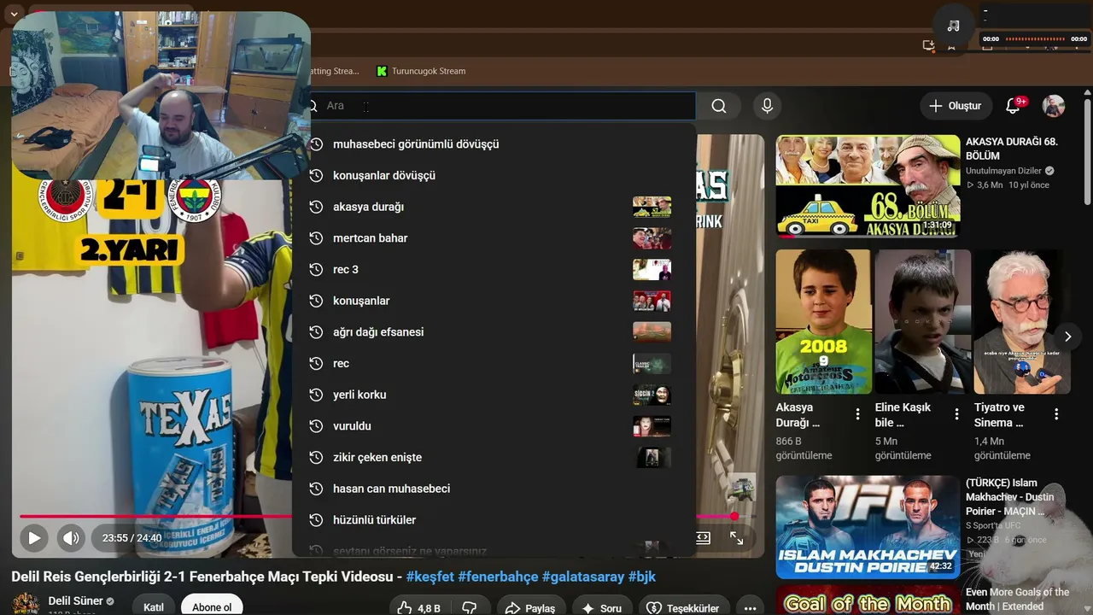Click music note media control icon
Viewport: 1093px width, 615px height.
[x=954, y=26]
